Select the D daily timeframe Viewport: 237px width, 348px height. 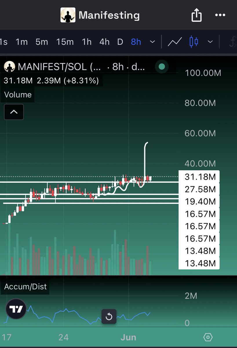120,42
